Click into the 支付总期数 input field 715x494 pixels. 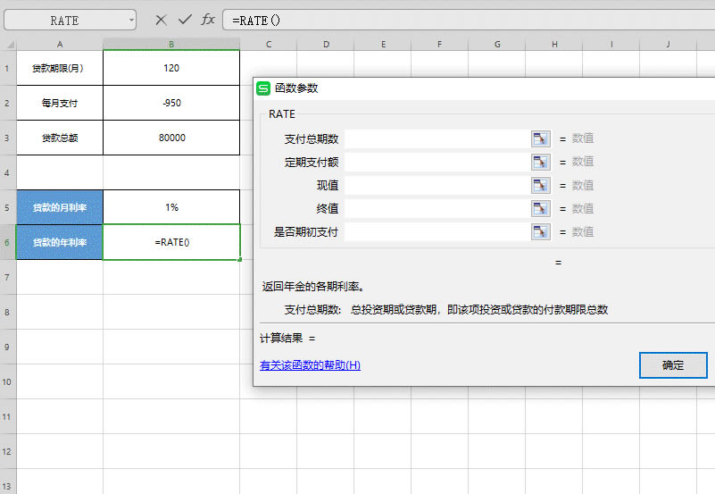tap(437, 138)
